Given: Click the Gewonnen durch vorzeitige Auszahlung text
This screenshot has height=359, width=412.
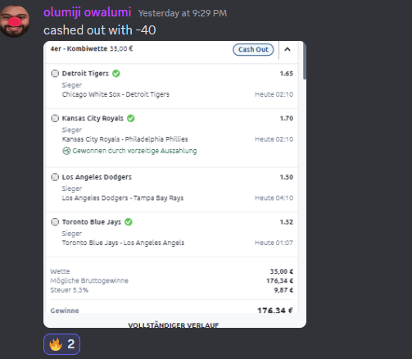Looking at the screenshot, I should (x=134, y=151).
